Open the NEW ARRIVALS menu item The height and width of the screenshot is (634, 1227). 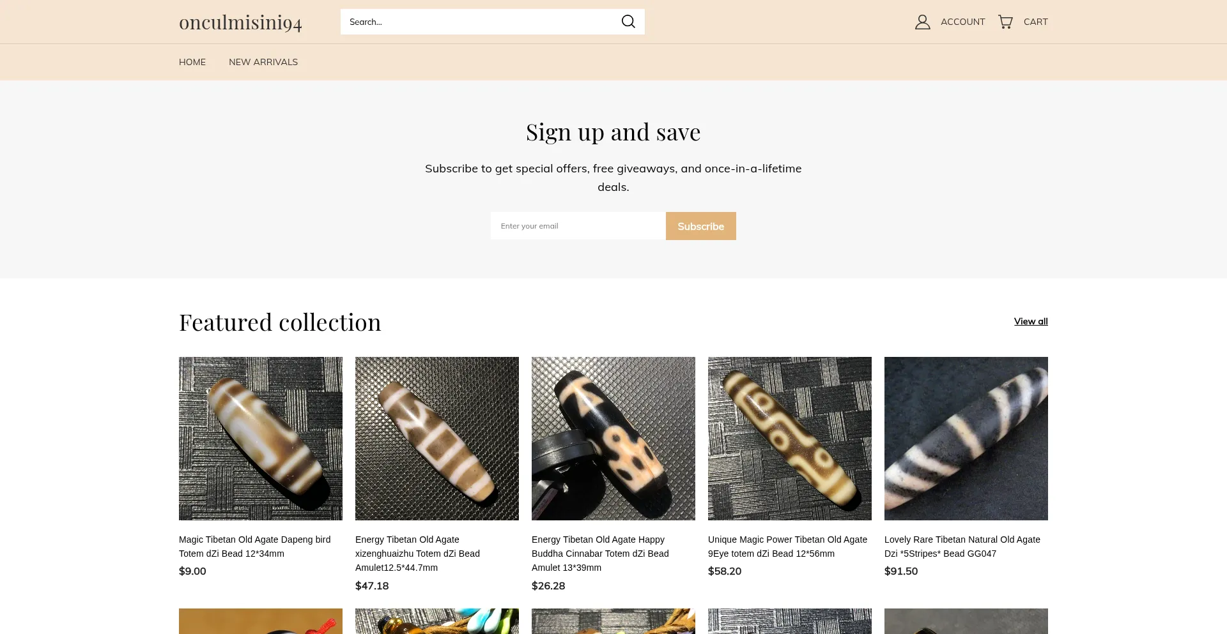pyautogui.click(x=263, y=62)
